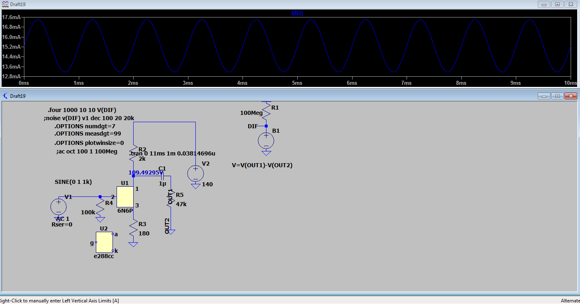Click the 17.6mA vertical axis label
This screenshot has width=580, height=304.
[11, 17]
